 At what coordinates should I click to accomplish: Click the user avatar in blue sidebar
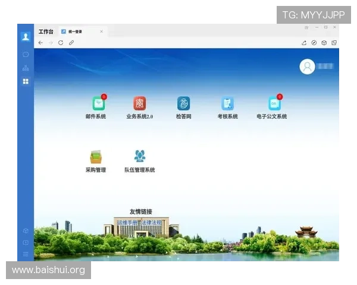coord(26,37)
